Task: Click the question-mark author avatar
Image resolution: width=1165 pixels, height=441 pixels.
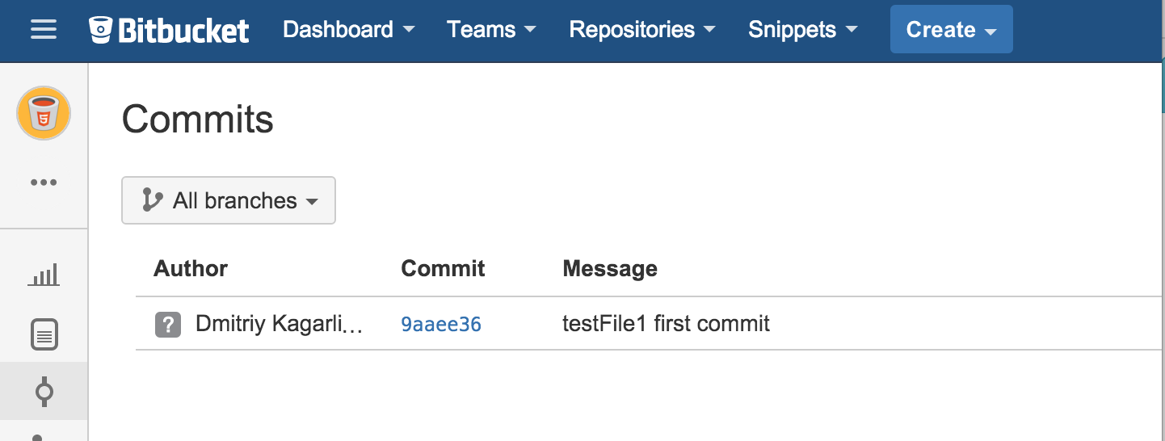Action: [x=167, y=325]
